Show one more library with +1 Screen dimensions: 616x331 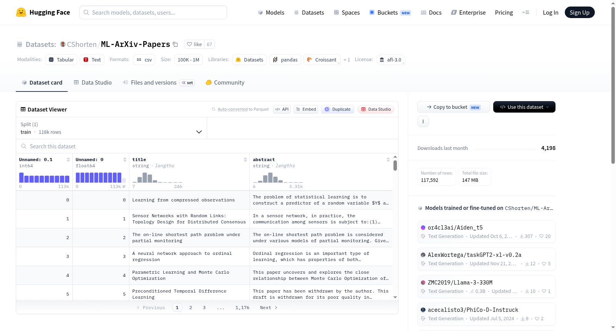click(x=347, y=60)
